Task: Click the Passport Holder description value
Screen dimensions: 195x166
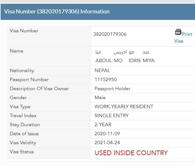Action: (x=112, y=89)
